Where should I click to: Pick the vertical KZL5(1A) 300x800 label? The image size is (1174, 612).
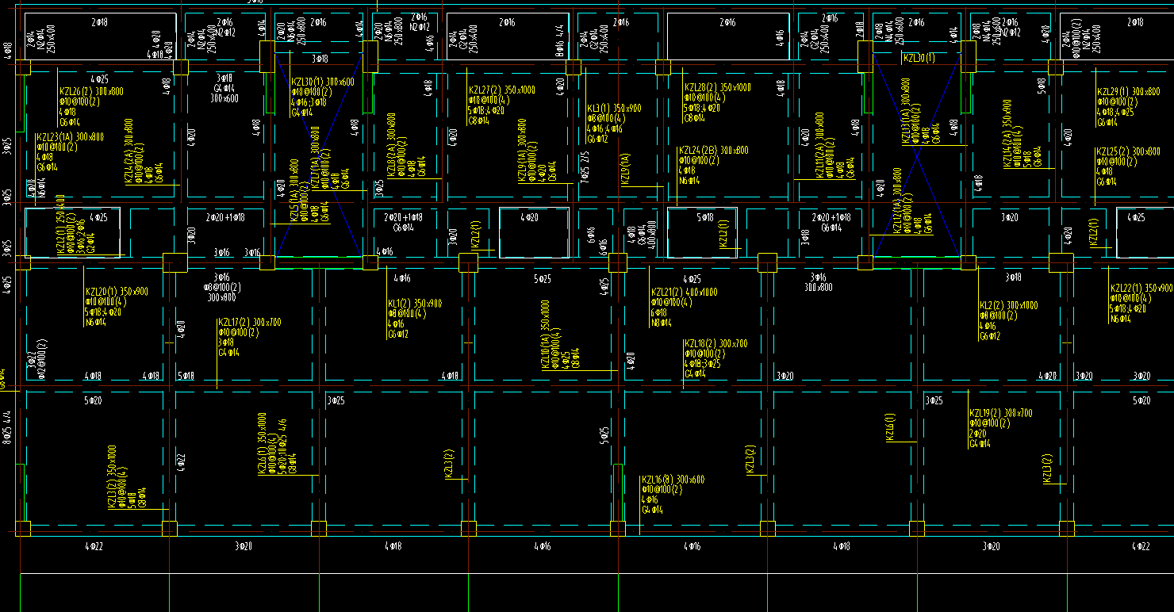(x=295, y=192)
